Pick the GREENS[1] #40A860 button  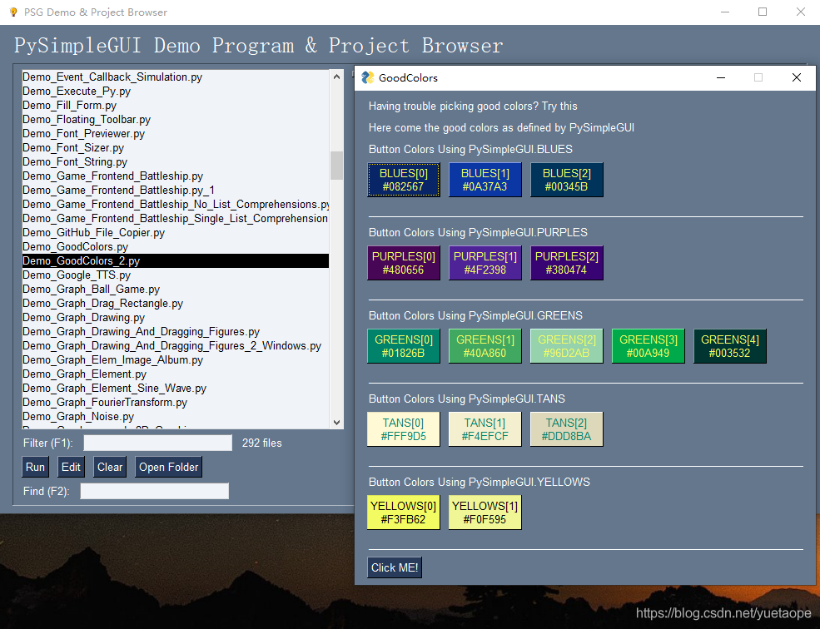click(485, 346)
